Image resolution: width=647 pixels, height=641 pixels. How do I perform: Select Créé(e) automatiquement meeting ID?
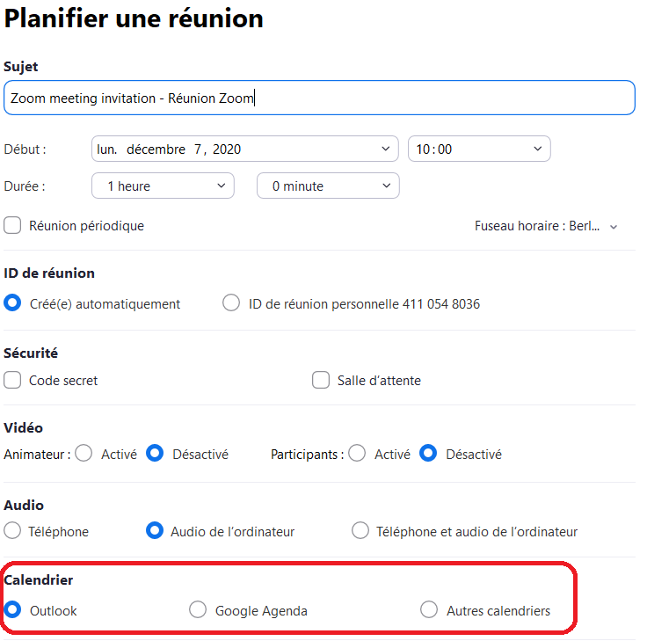click(x=13, y=303)
